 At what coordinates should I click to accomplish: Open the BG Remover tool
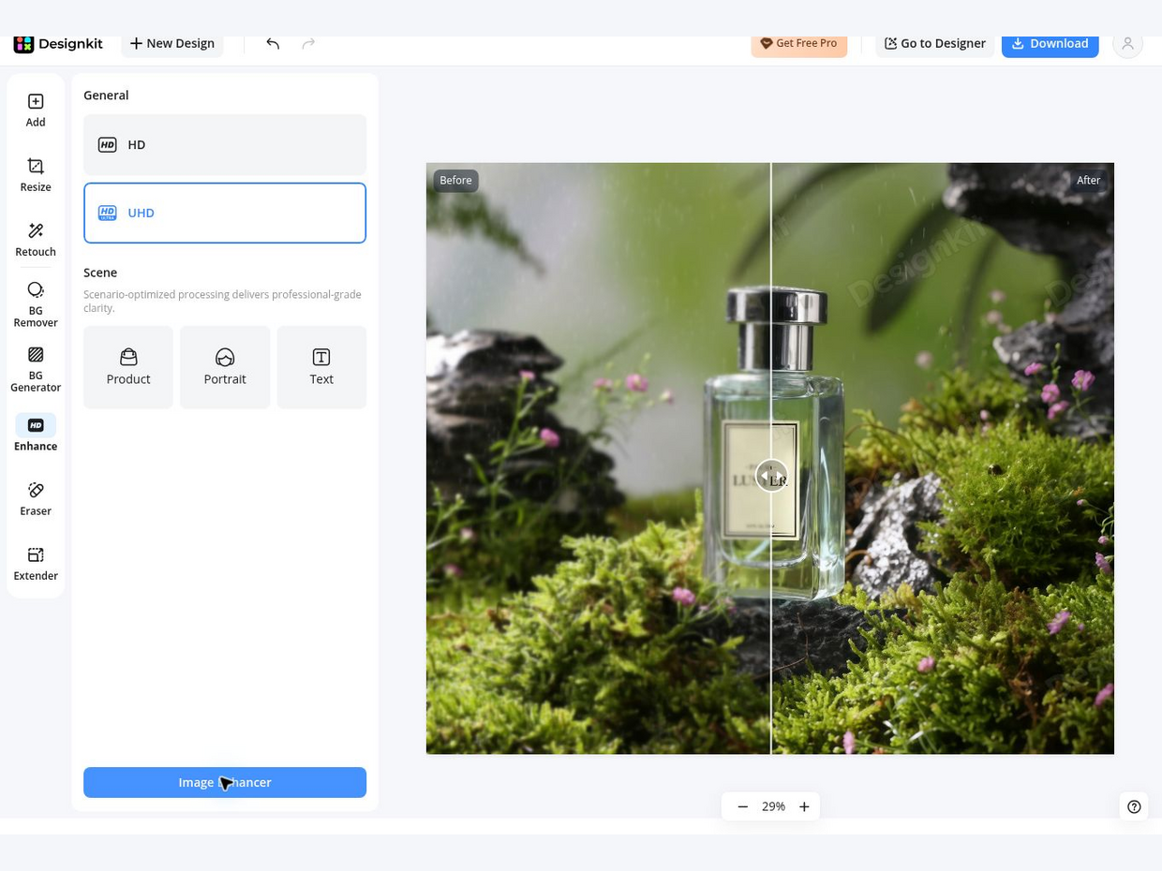coord(36,303)
